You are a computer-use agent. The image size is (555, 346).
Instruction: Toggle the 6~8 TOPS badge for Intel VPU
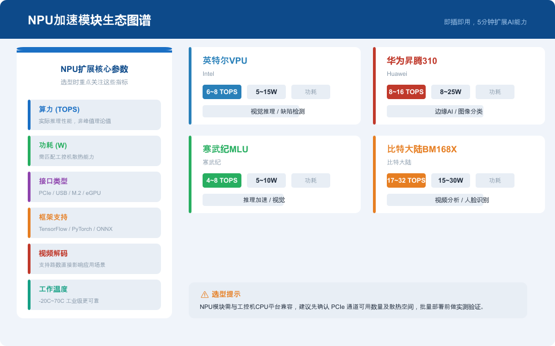coord(221,92)
